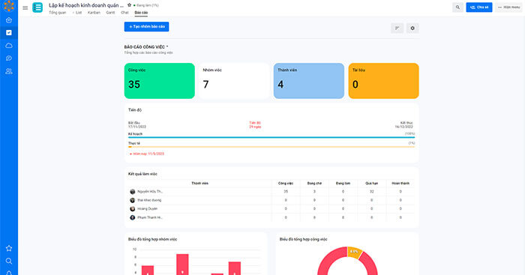
Task: Select member thai khac duong row
Action: pyautogui.click(x=271, y=200)
